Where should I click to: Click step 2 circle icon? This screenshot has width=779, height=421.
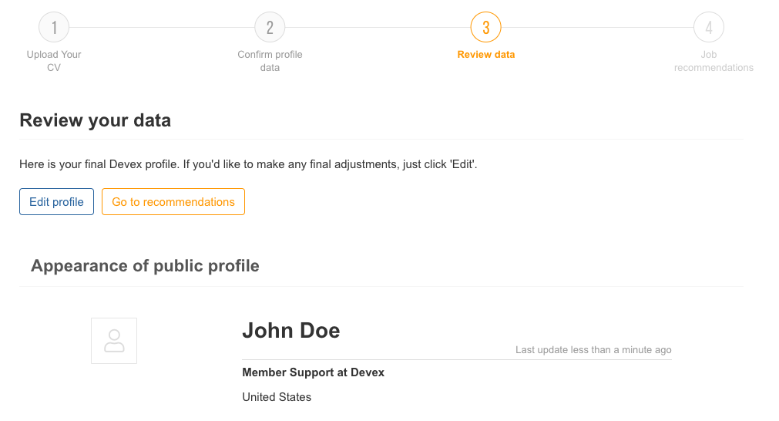pos(270,27)
